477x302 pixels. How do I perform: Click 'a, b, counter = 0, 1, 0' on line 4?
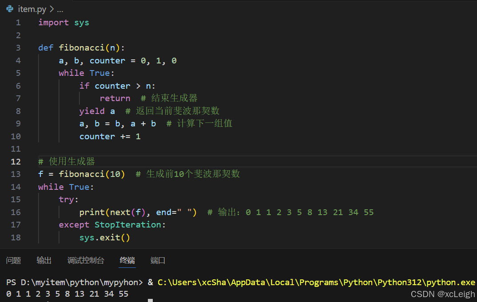coord(118,61)
